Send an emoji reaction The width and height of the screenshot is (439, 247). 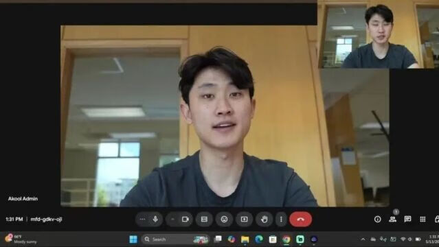[224, 220]
